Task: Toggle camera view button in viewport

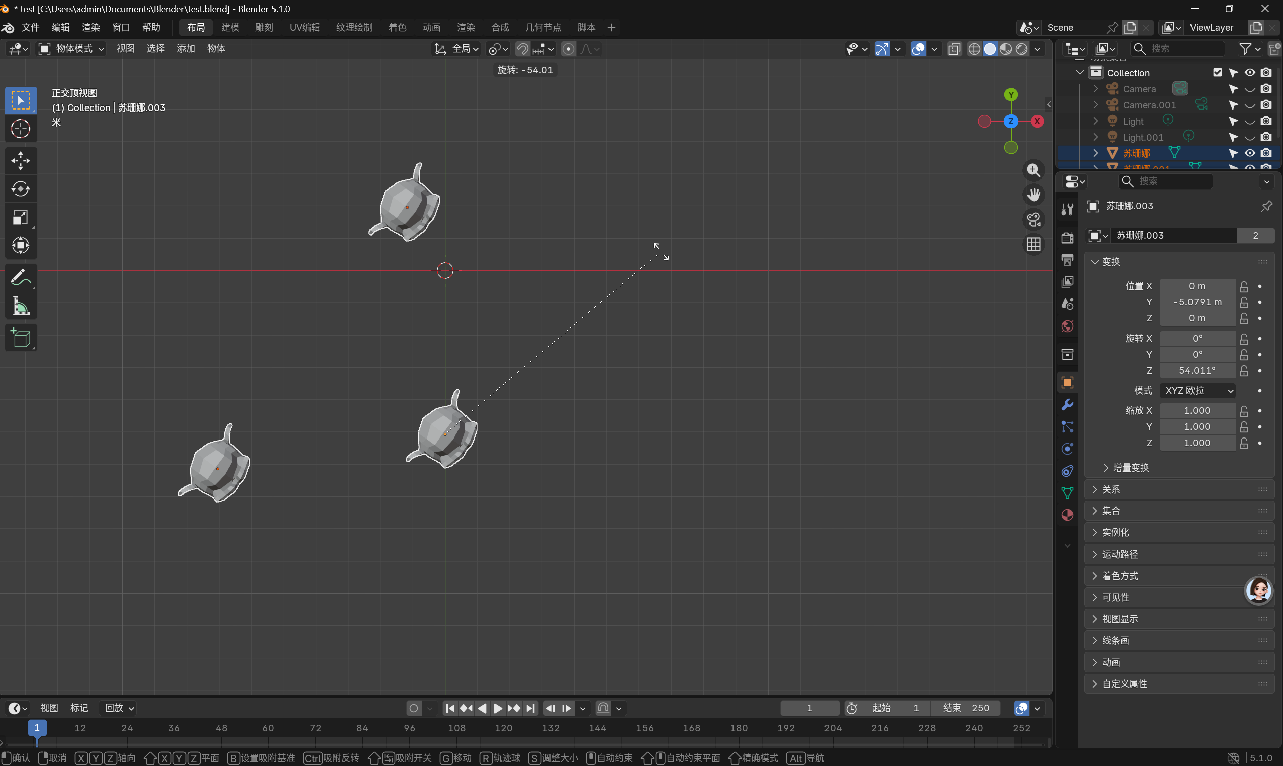Action: (x=1034, y=220)
